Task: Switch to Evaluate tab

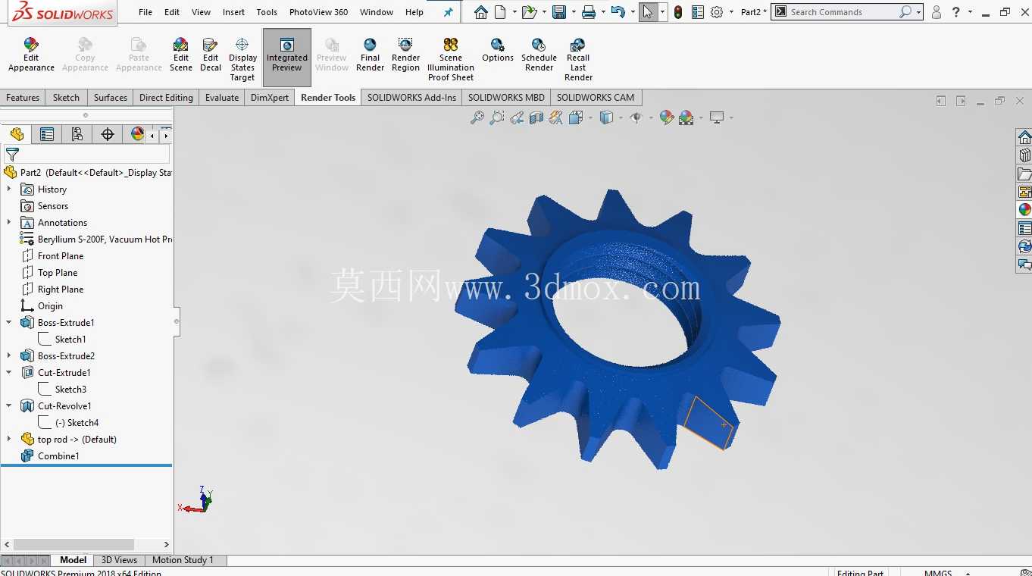Action: point(222,98)
